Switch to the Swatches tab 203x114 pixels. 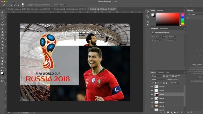coord(160,10)
